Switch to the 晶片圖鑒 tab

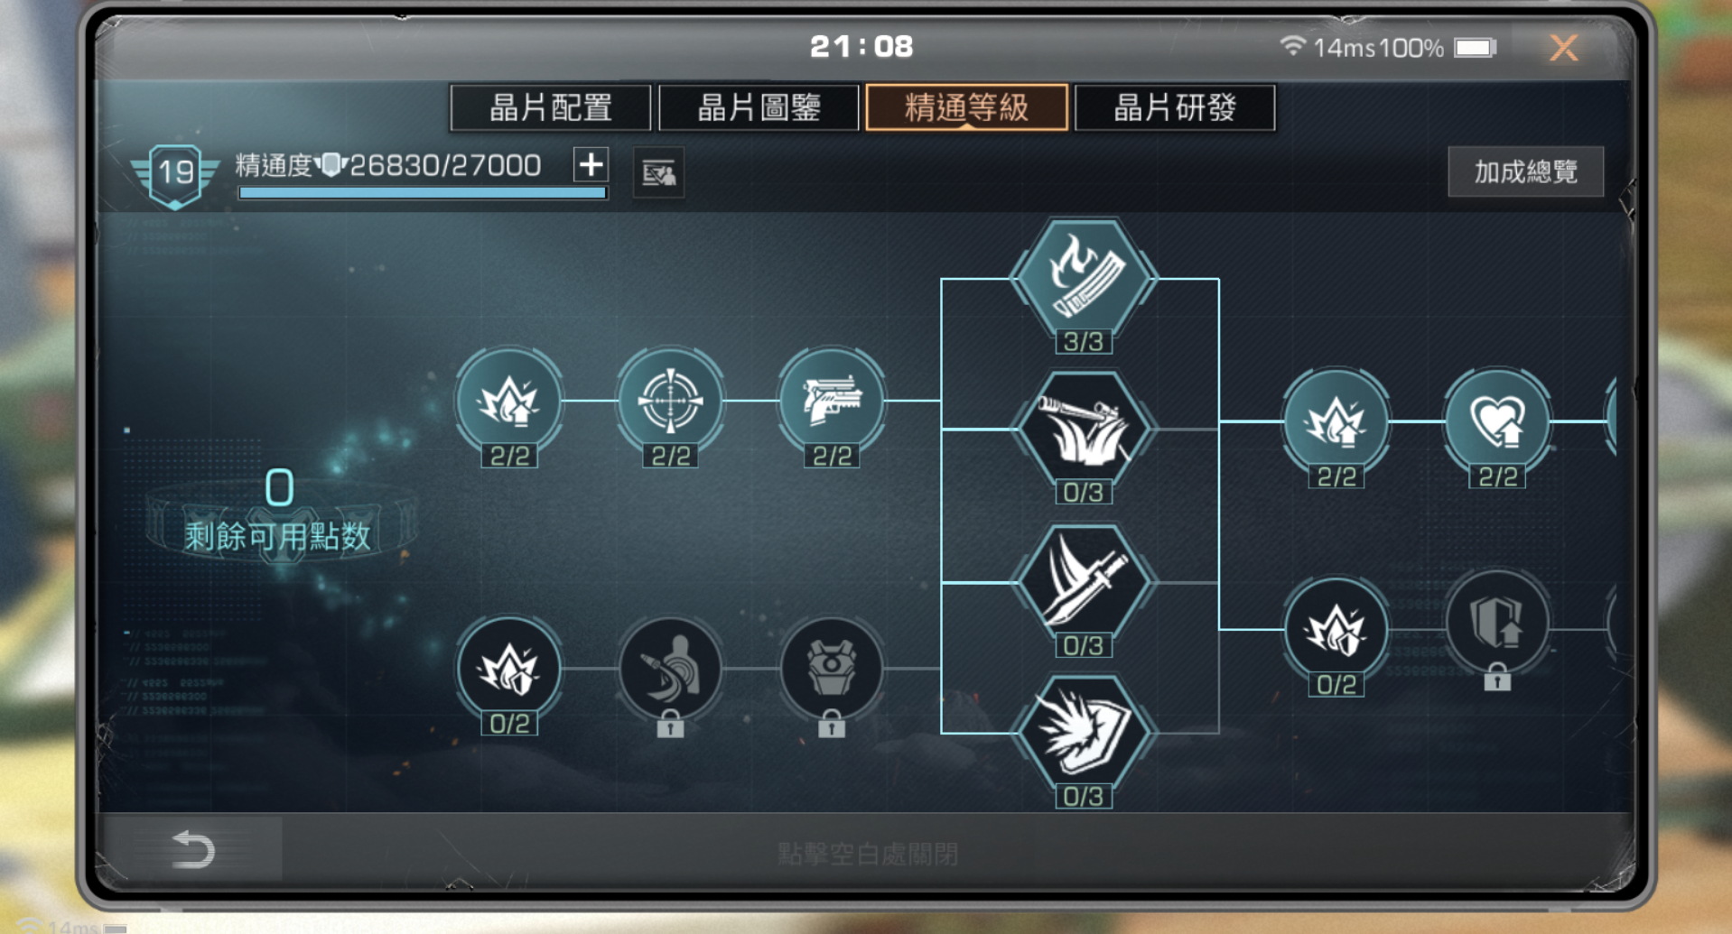tap(759, 108)
